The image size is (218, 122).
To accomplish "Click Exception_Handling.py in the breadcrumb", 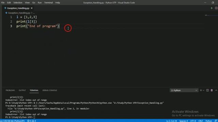I will tap(19, 13).
